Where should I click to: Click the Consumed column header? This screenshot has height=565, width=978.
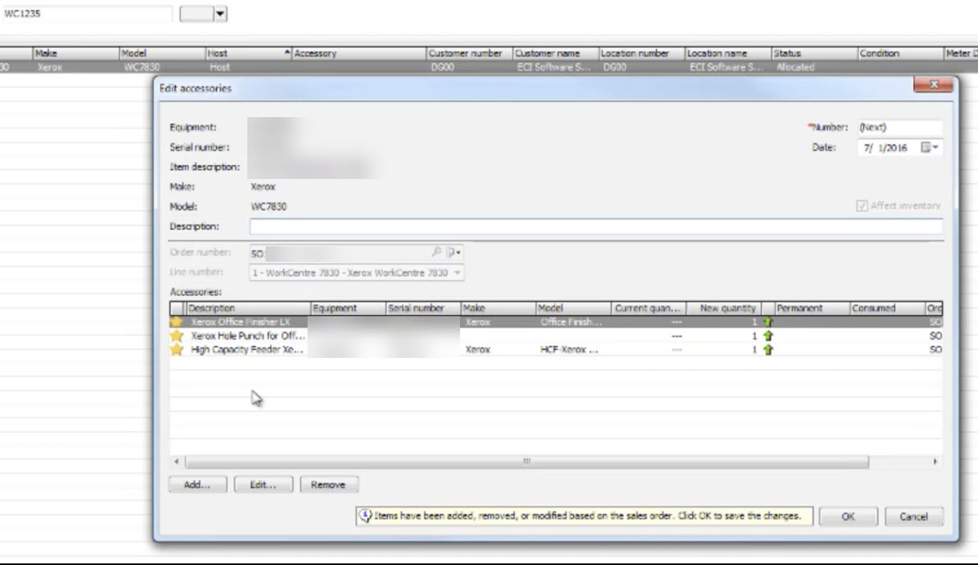click(x=888, y=308)
